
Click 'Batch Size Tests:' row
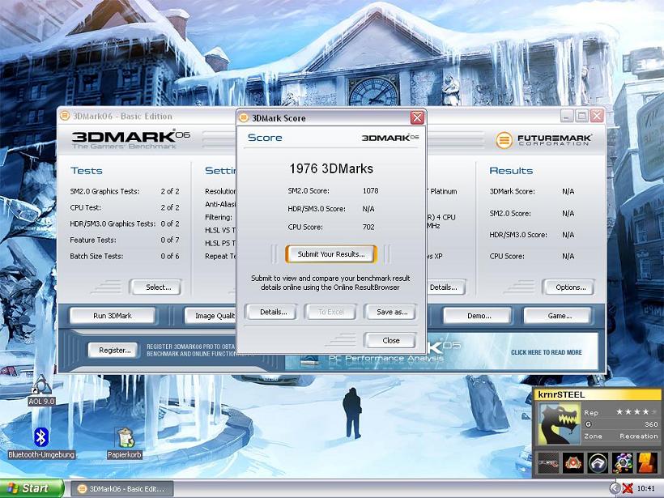(125, 256)
